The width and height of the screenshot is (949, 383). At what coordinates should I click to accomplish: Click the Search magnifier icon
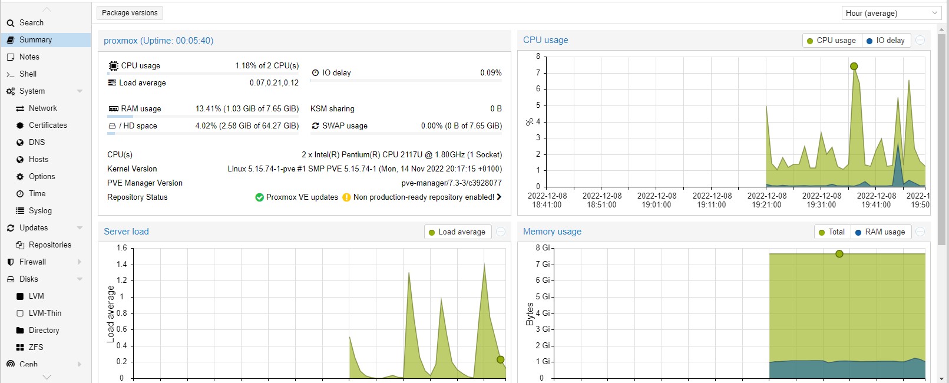pyautogui.click(x=11, y=23)
